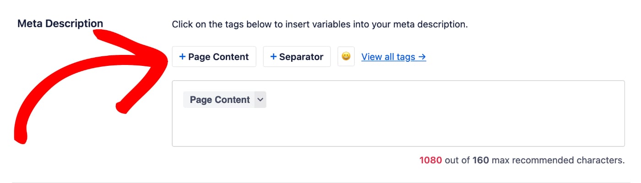Open the emoji picker smiley icon
Viewport: 641px width, 183px height.
point(346,57)
